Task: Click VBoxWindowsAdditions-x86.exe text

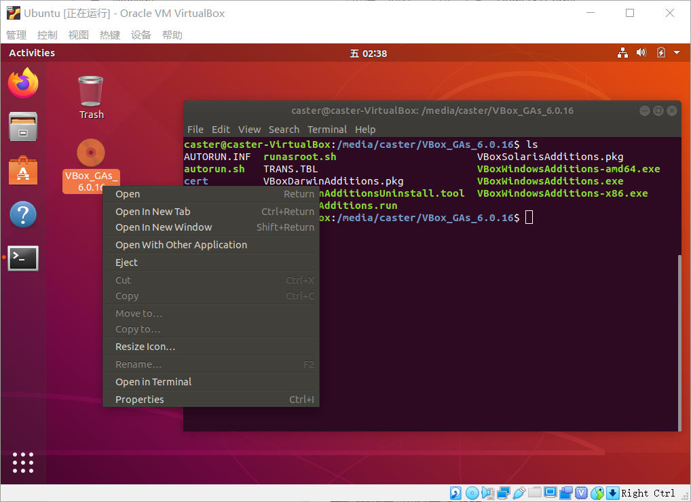Action: coord(562,193)
